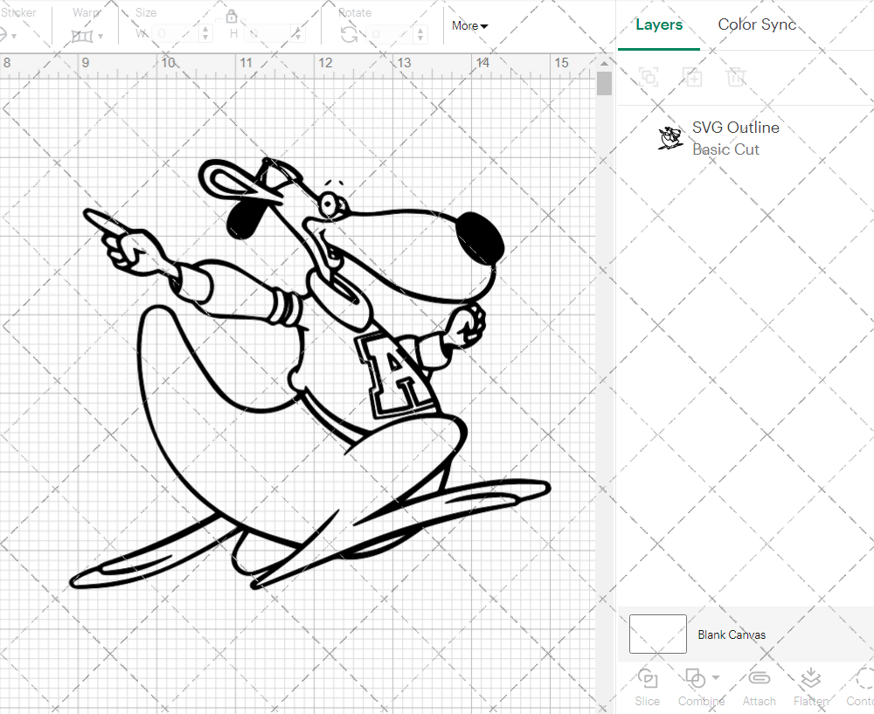Click the Flatten icon
The height and width of the screenshot is (714, 874).
[810, 679]
